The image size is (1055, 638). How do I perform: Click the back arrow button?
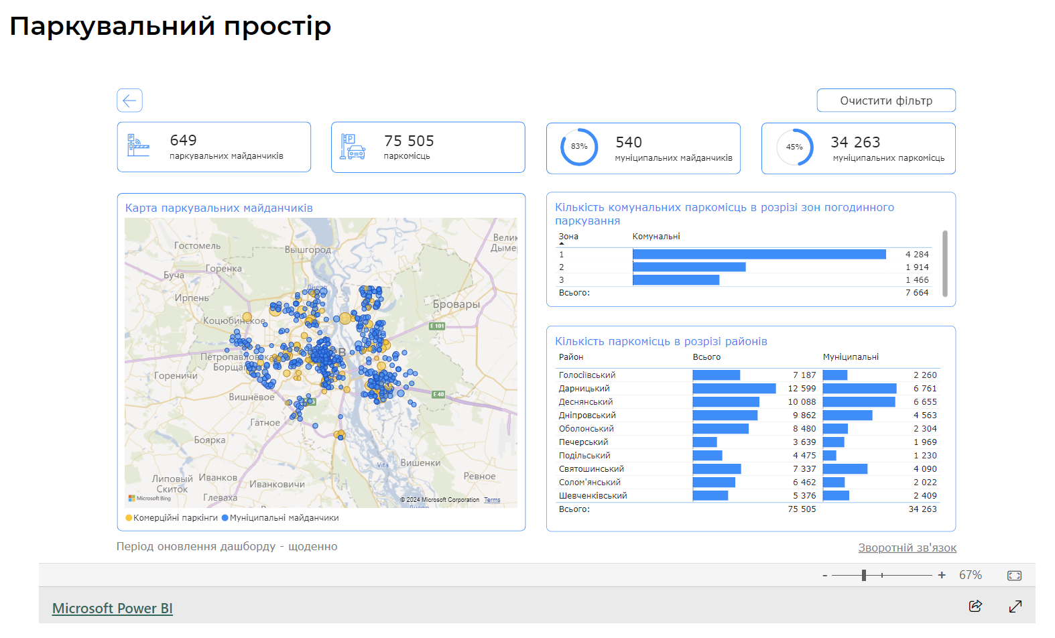pos(129,101)
